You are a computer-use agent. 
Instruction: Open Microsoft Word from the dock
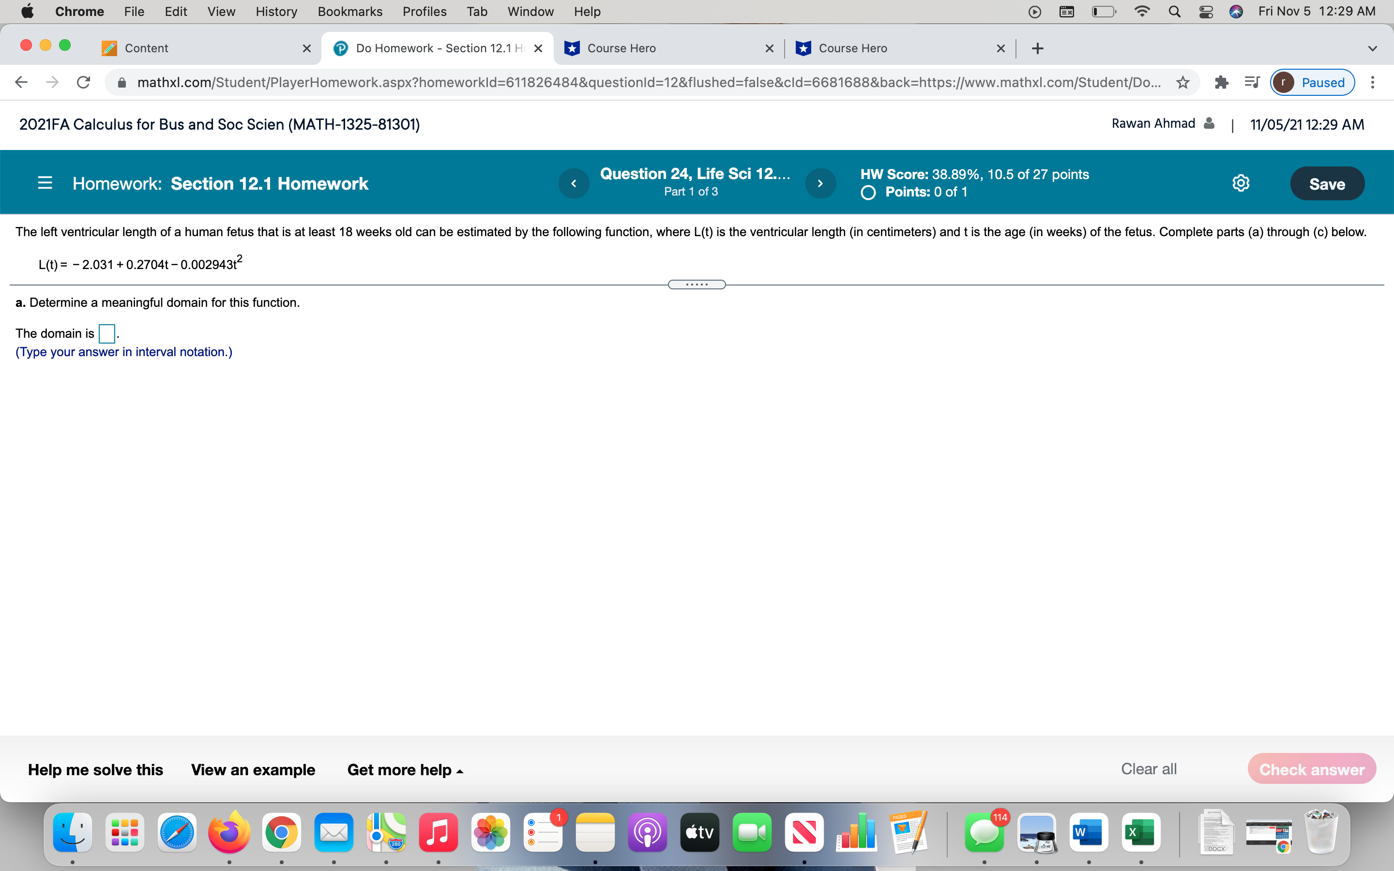[x=1089, y=832]
